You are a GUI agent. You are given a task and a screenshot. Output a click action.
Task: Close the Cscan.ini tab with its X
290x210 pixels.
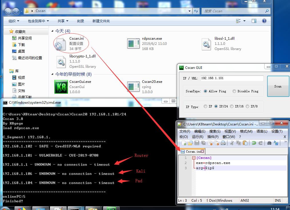[x=203, y=151]
